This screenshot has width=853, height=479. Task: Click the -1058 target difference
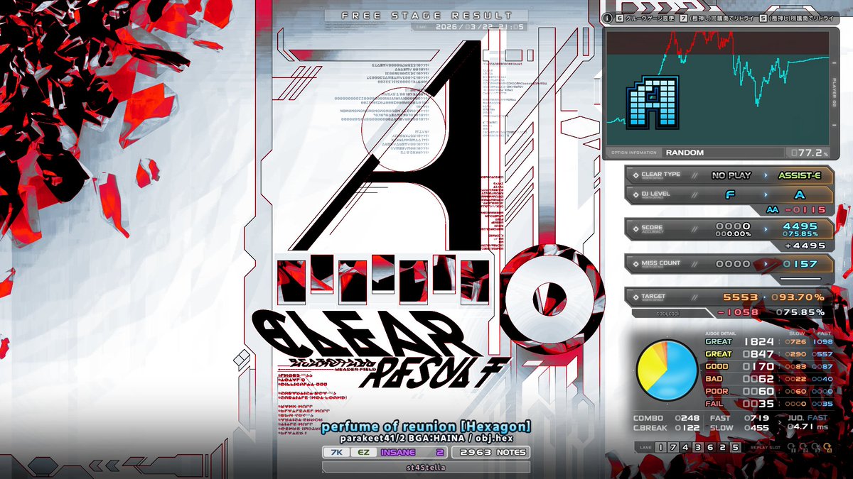point(737,312)
